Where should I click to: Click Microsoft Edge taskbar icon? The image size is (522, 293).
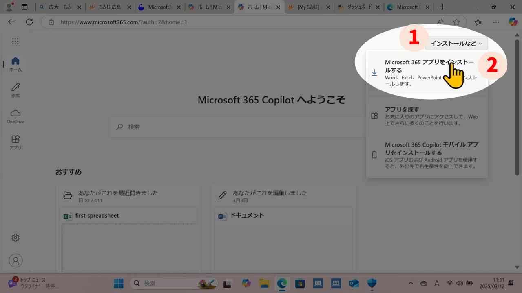click(x=282, y=283)
